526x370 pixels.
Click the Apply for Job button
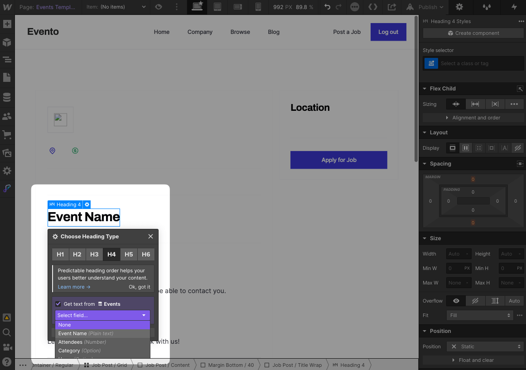[339, 160]
